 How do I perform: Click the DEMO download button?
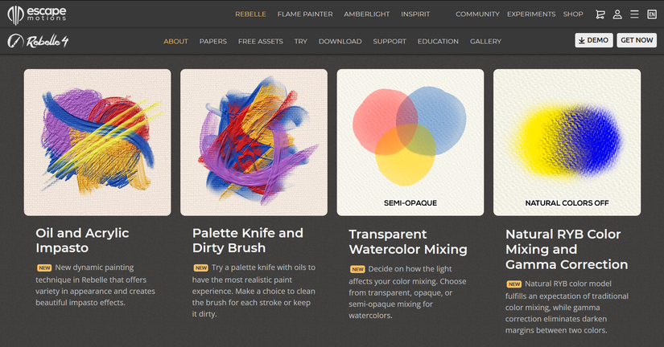click(x=594, y=40)
